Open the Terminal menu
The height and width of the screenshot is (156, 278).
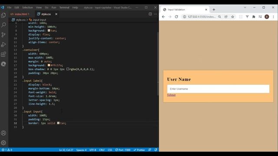(x=64, y=7)
